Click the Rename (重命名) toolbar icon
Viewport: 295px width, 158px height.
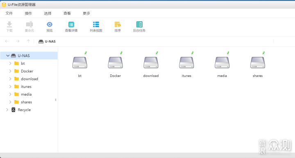(x=29, y=25)
